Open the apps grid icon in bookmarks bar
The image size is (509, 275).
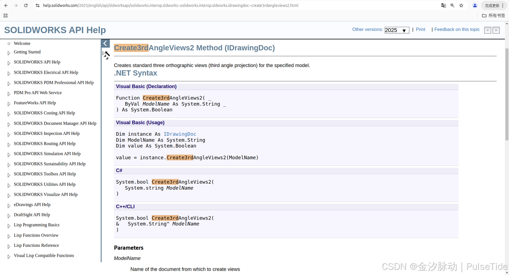tap(6, 15)
